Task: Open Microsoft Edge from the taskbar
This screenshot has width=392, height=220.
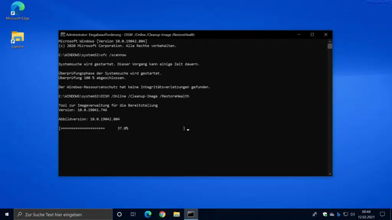Action: 148,214
